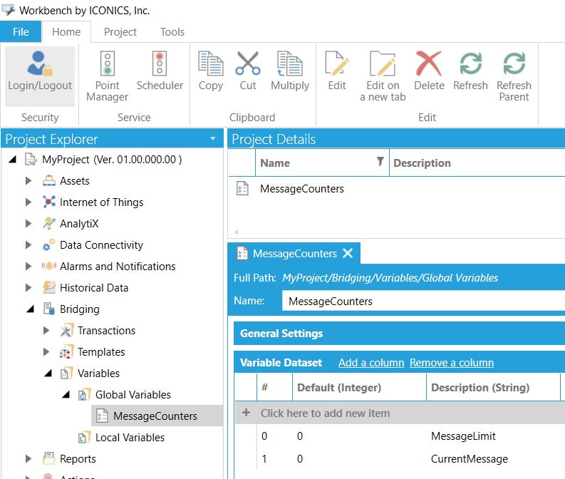The width and height of the screenshot is (565, 479).
Task: Click the Name column filter icon
Action: (x=380, y=162)
